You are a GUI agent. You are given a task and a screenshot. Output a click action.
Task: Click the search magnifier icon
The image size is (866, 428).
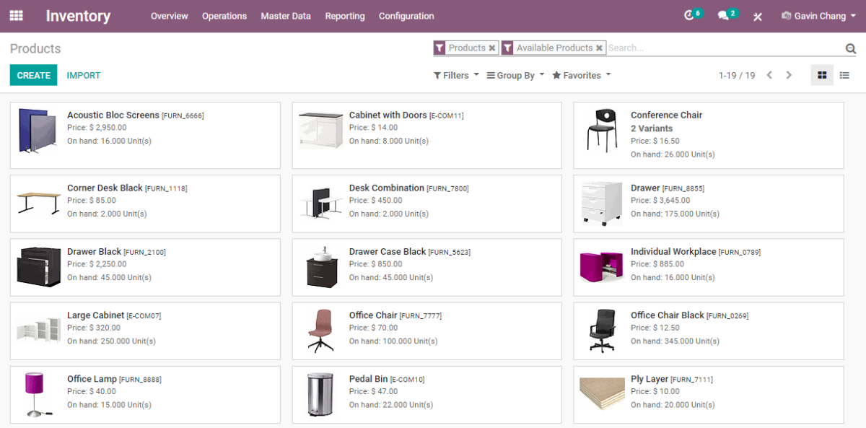coord(850,48)
